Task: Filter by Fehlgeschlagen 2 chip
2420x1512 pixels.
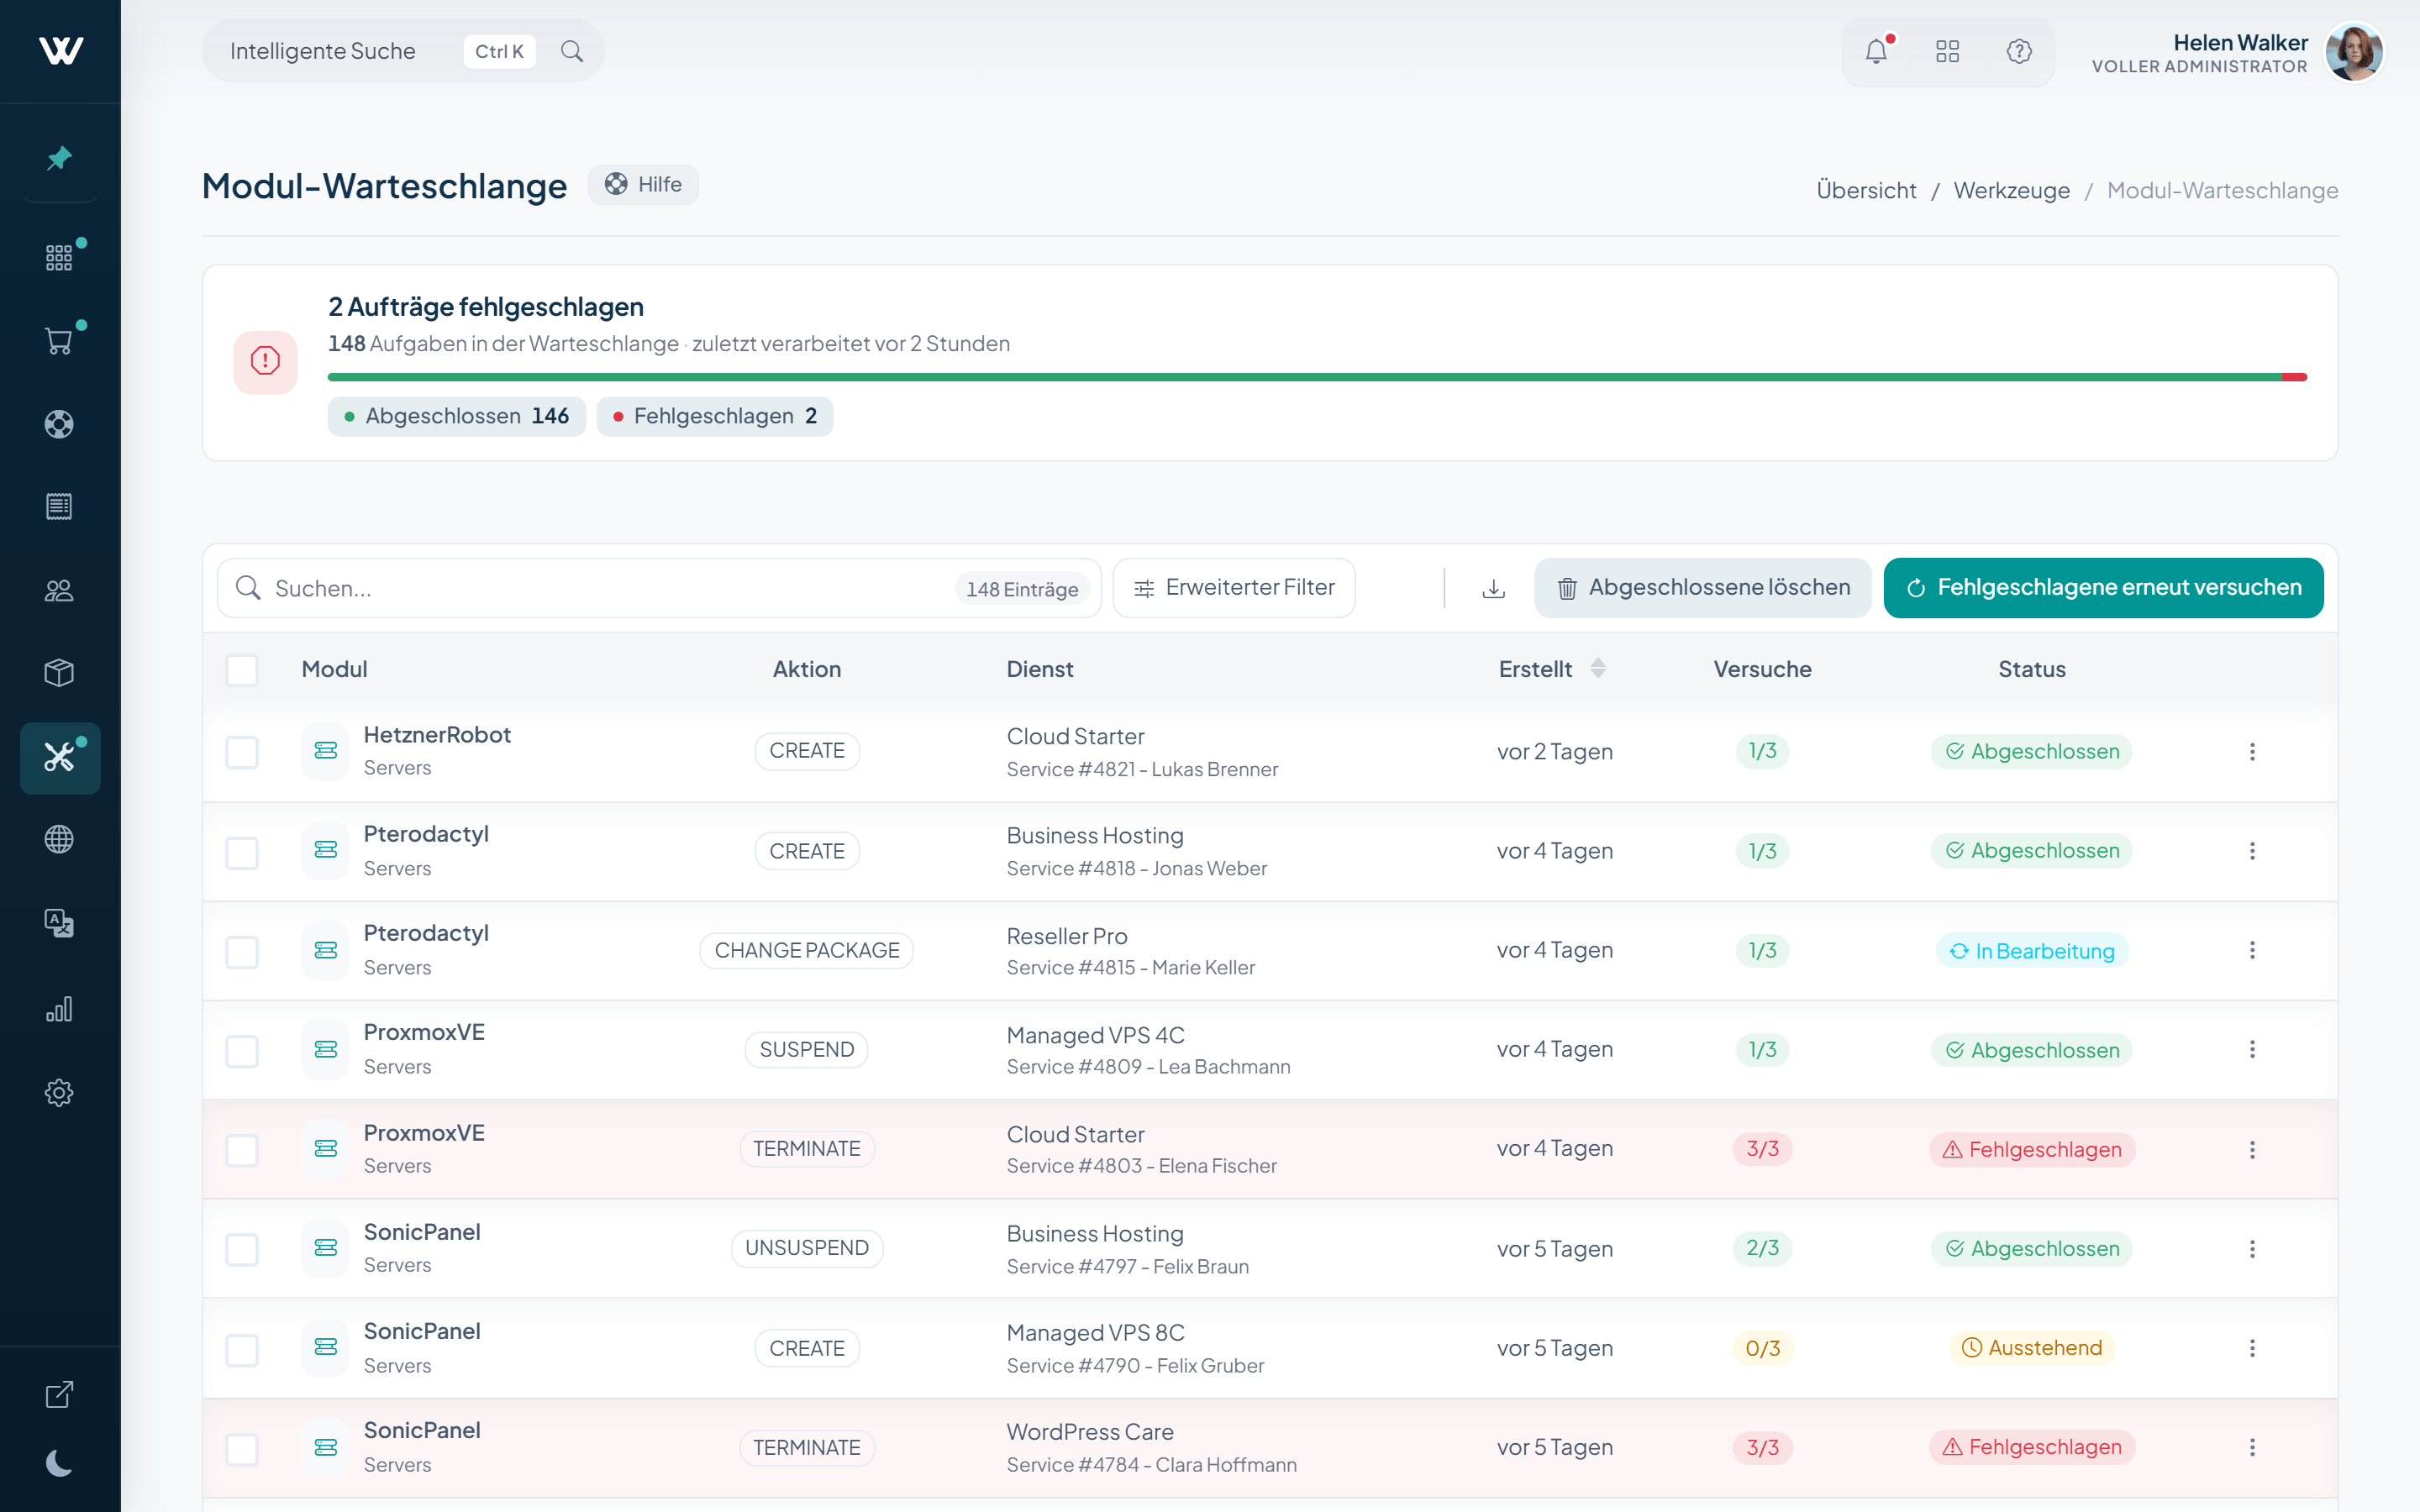Action: [715, 416]
